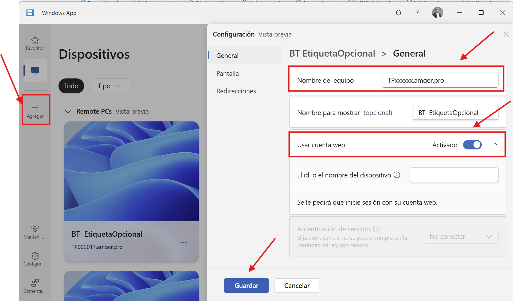Image resolution: width=513 pixels, height=301 pixels.
Task: Toggle Usar cuenta web switch off
Action: coord(472,145)
